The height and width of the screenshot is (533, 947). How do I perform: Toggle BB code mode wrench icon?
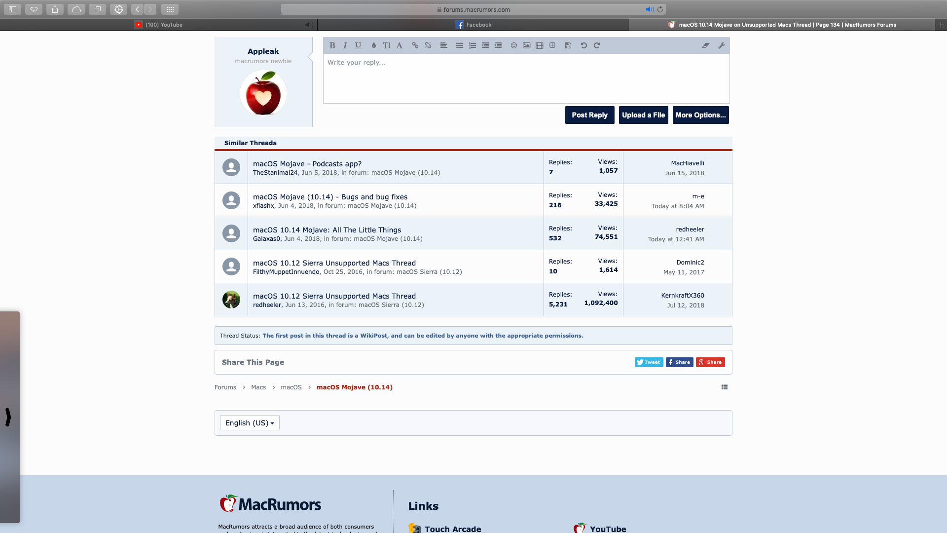click(722, 45)
